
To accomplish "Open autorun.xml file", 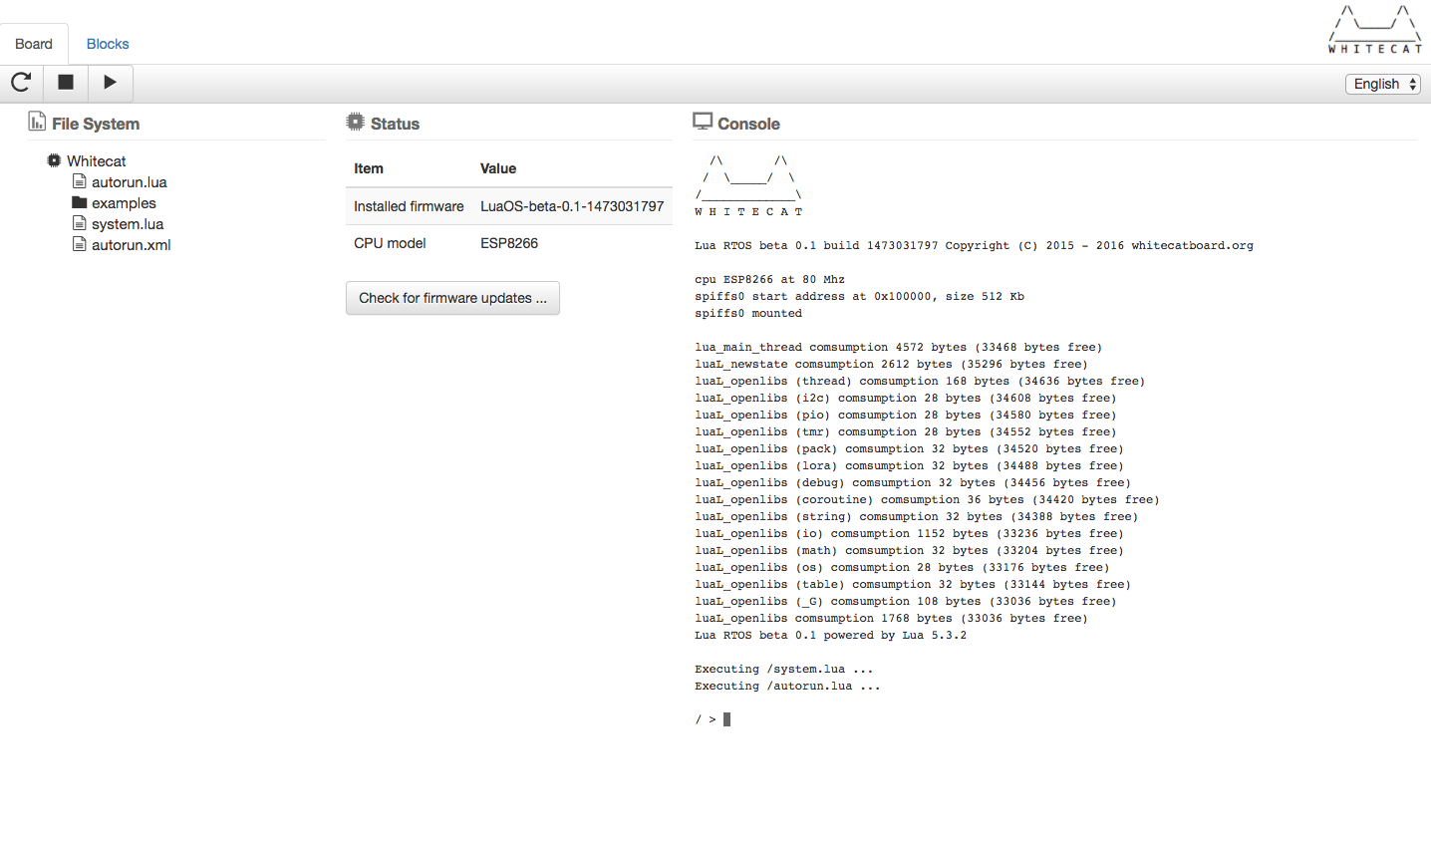I will [x=131, y=245].
